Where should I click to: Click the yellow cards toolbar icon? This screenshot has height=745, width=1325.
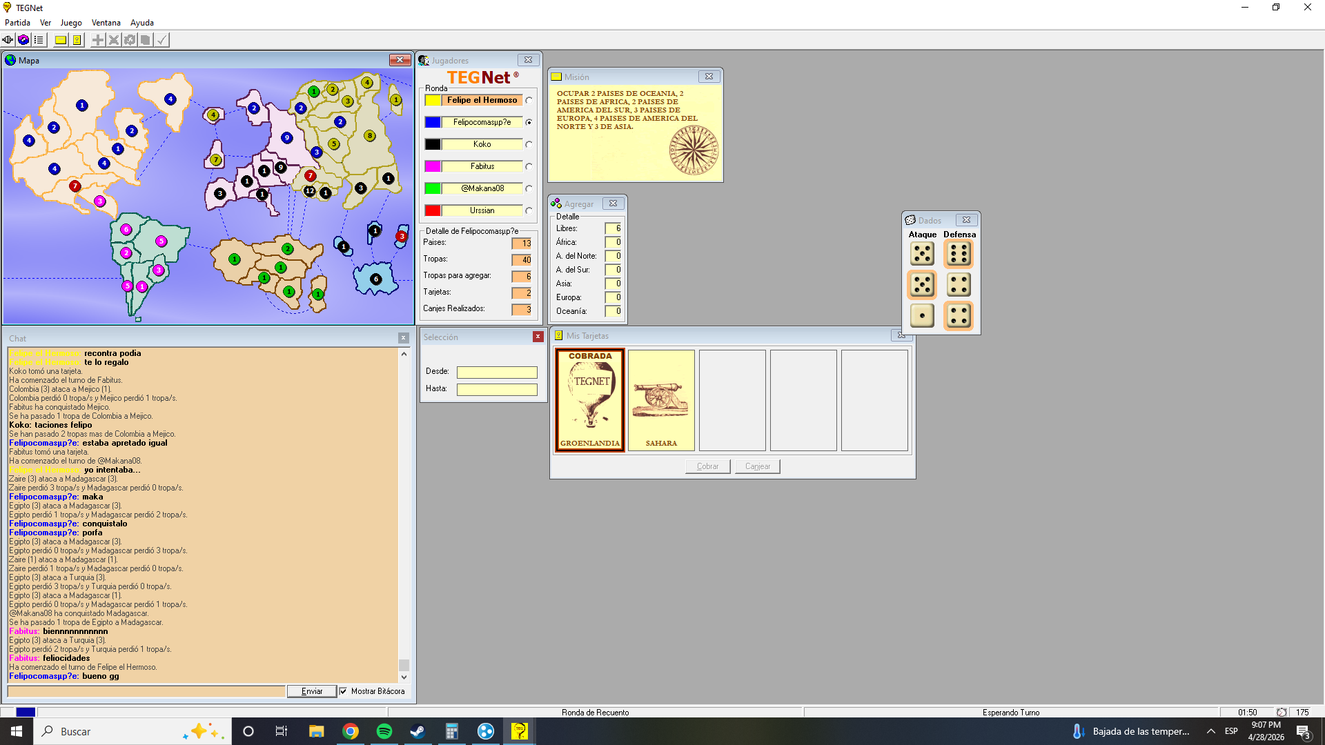77,40
